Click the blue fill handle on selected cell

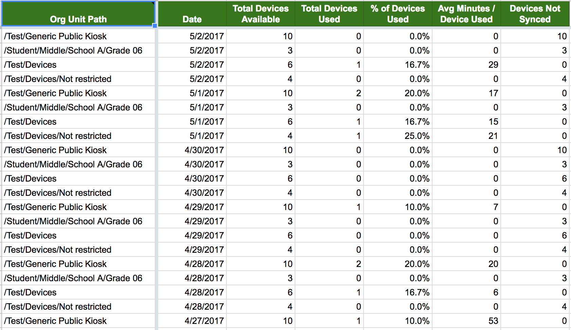pyautogui.click(x=155, y=26)
